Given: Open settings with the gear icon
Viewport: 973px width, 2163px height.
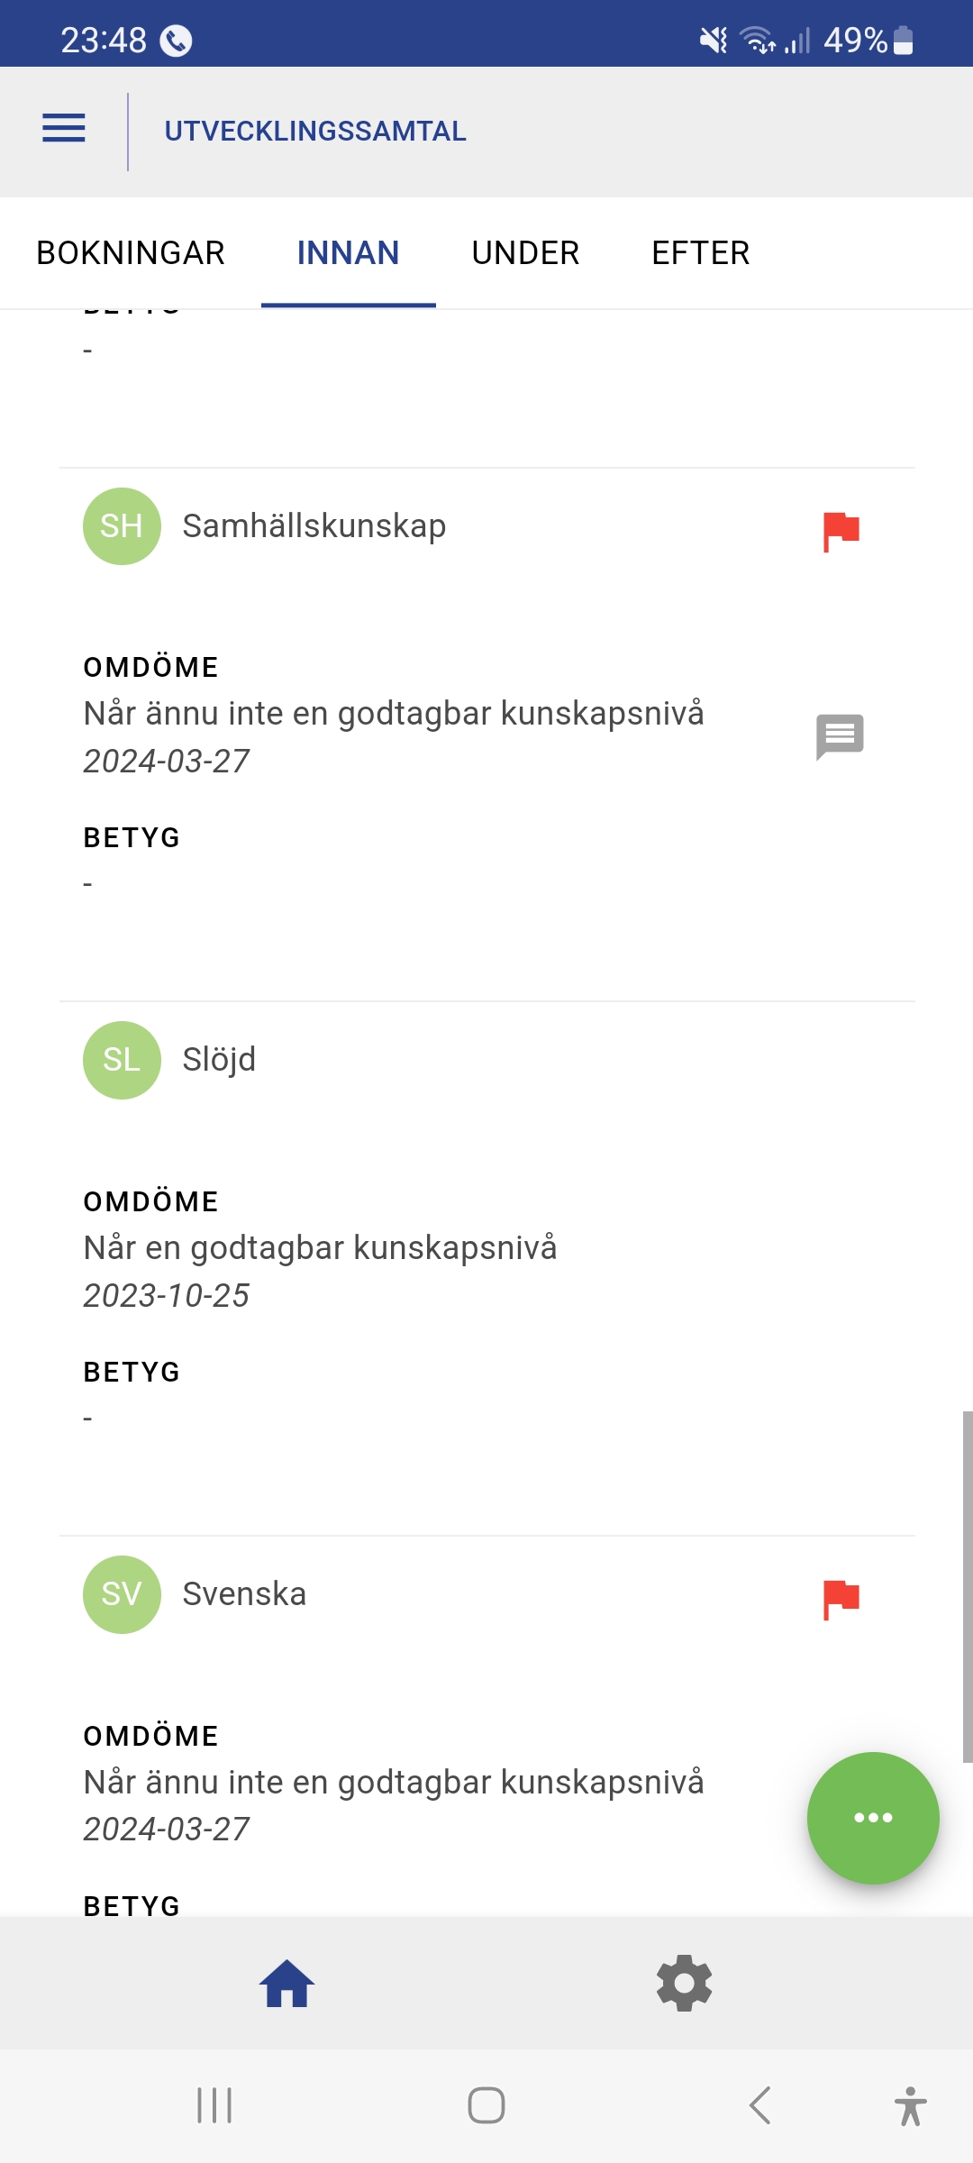Looking at the screenshot, I should 684,1984.
